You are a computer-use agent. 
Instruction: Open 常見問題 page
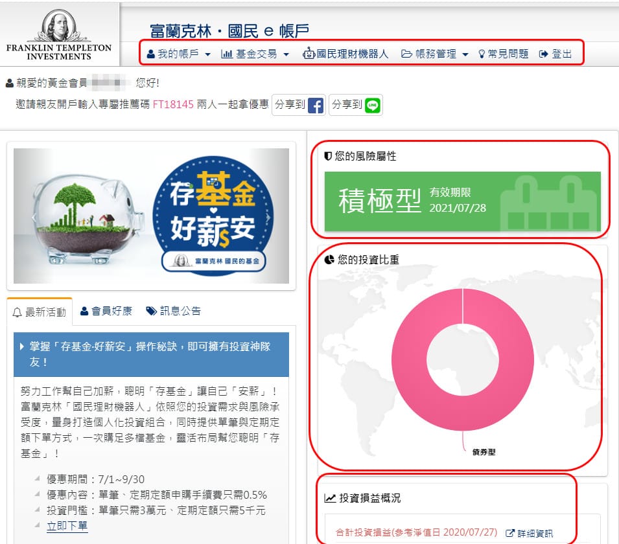pos(504,54)
